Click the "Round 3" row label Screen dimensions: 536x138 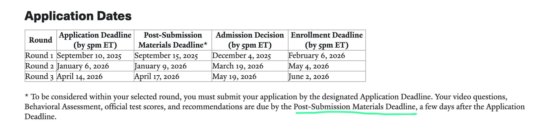tap(39, 76)
